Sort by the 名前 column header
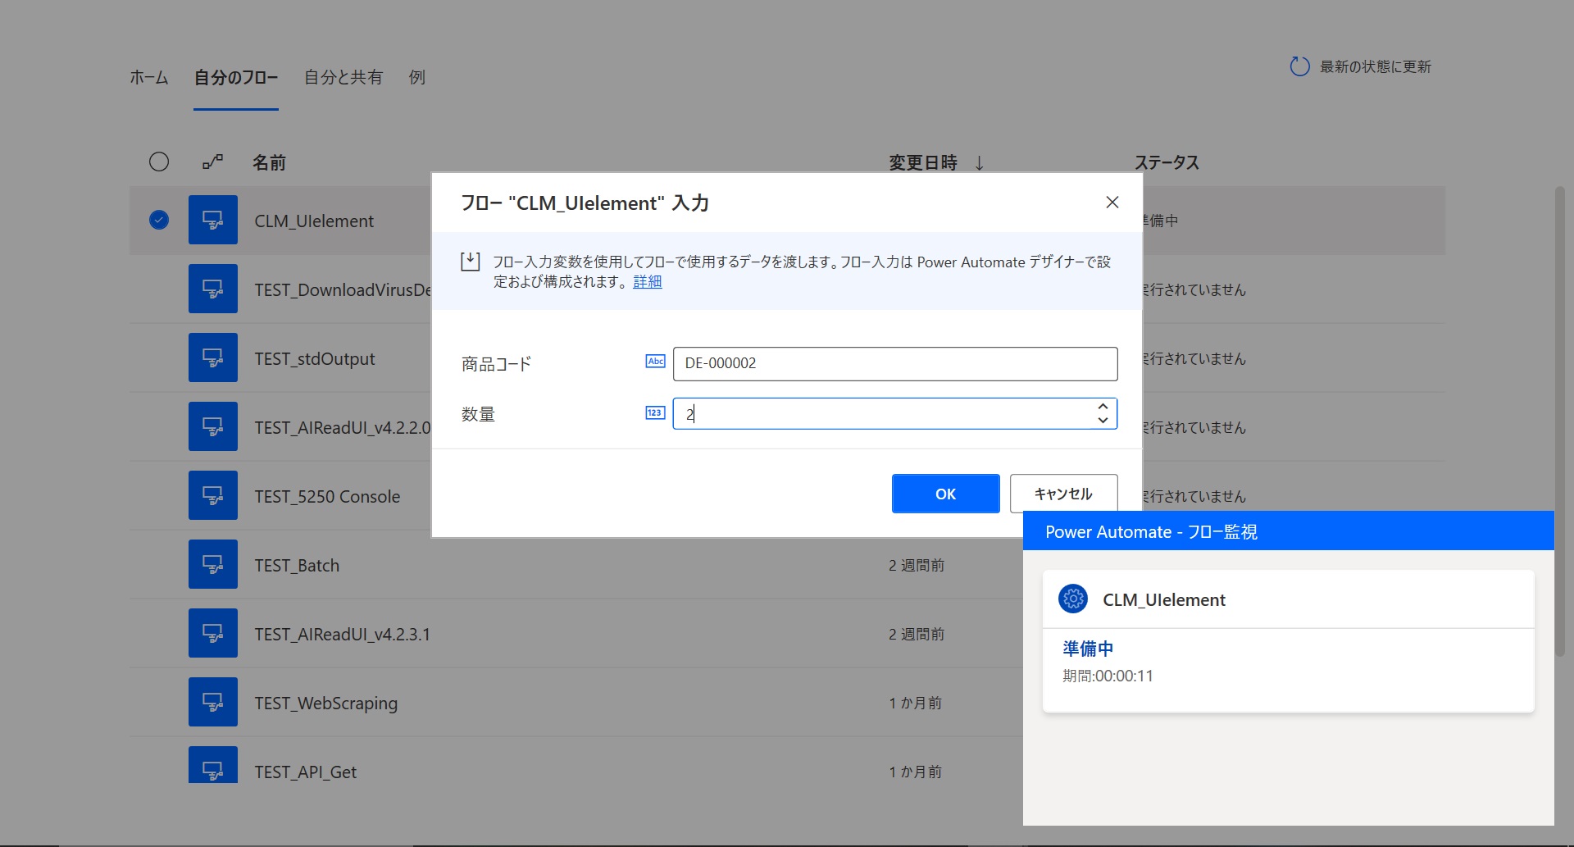The image size is (1574, 847). pos(269,163)
